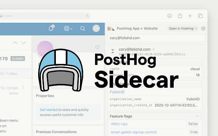Select the organization_created_at value
Image resolution: width=218 pixels, height=136 pixels.
(176, 105)
